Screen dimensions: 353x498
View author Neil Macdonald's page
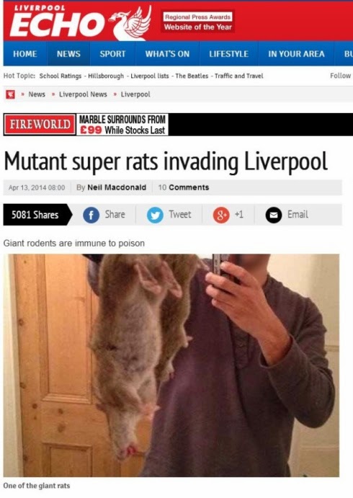117,187
